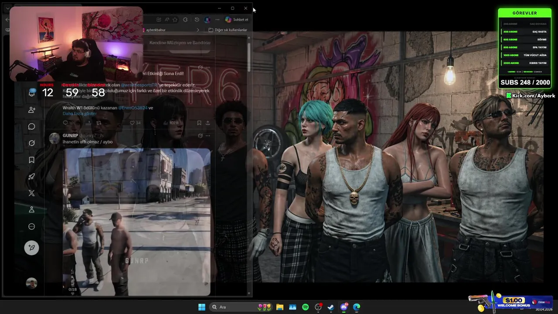Image resolution: width=558 pixels, height=314 pixels.
Task: Open Windows Start button
Action: [x=202, y=307]
